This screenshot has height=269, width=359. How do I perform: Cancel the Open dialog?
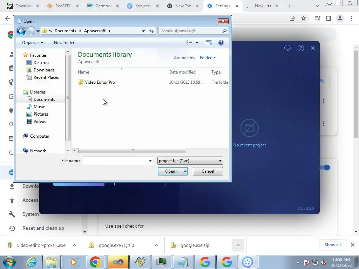(x=208, y=171)
